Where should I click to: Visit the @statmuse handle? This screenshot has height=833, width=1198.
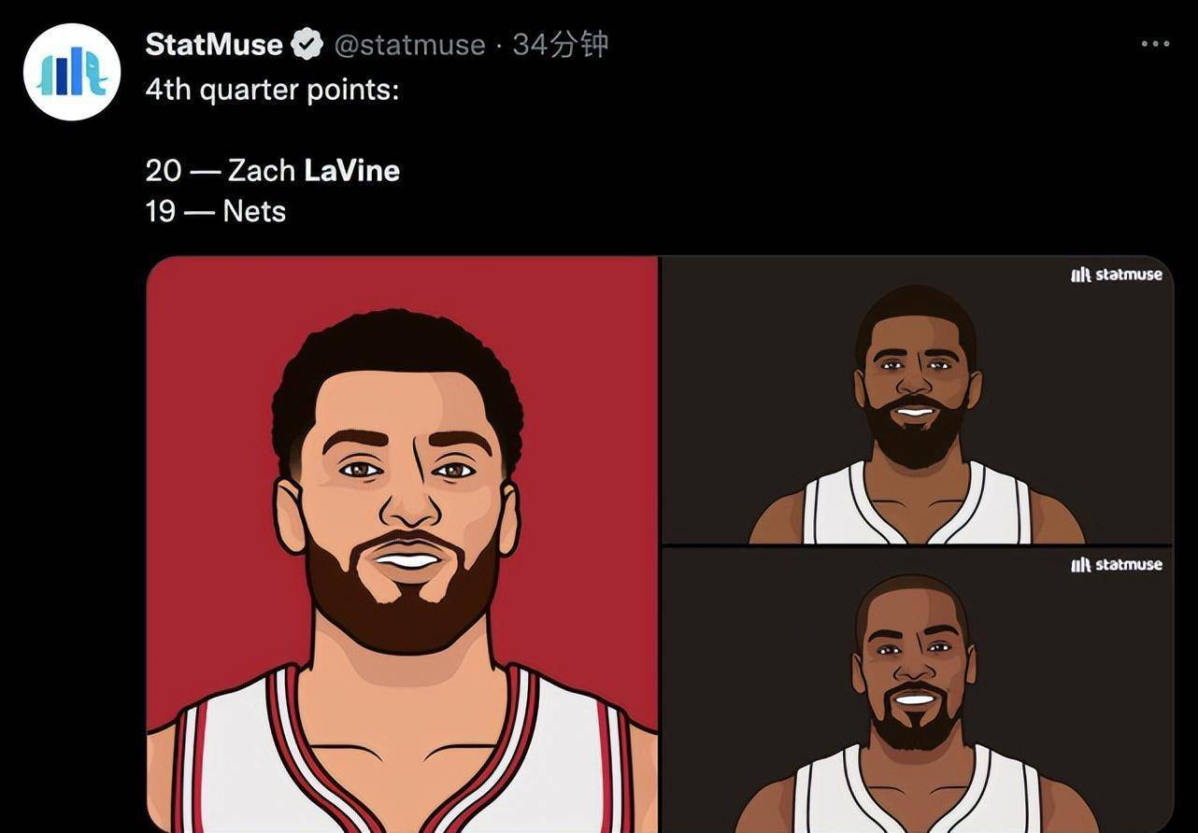pos(409,45)
